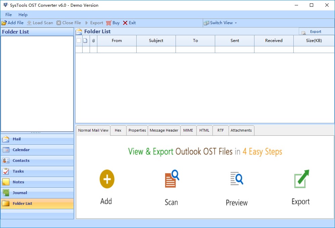Sort by the Size(KB) column header

click(314, 41)
